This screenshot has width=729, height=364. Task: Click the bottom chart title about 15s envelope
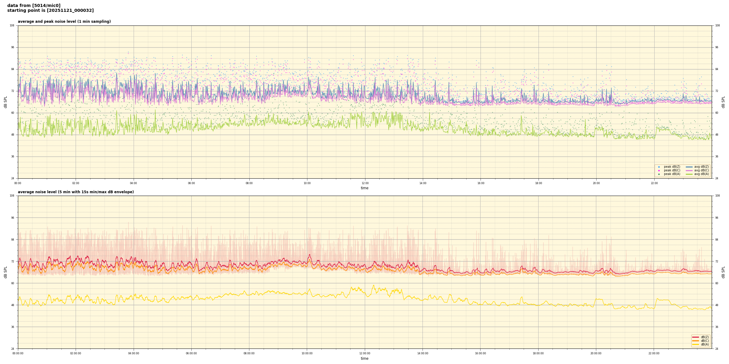(76, 192)
